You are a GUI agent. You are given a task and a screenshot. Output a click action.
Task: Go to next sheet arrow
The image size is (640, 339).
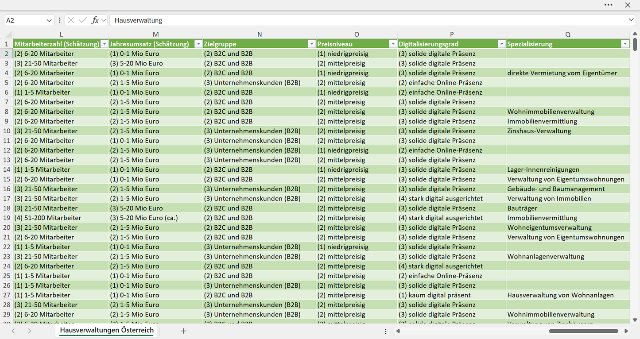[x=29, y=331]
